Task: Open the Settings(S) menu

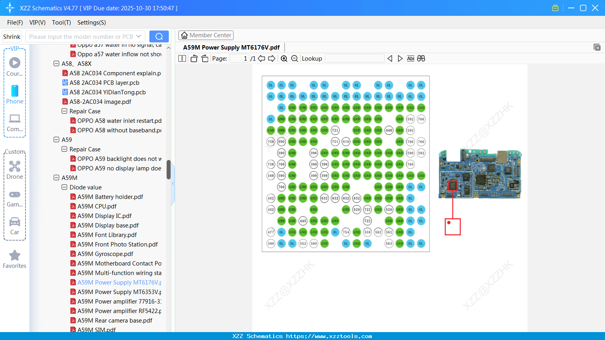Action: click(x=92, y=23)
